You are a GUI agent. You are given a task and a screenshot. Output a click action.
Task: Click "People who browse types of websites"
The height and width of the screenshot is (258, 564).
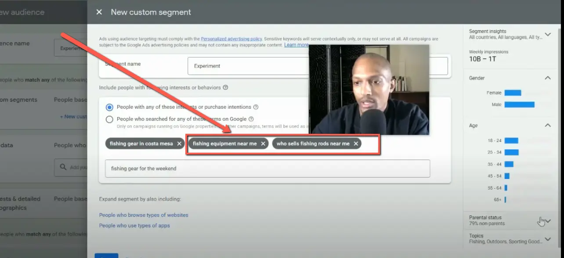pos(144,215)
